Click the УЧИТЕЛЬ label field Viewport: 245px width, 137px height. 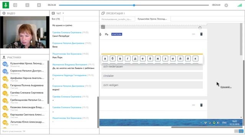(x=117, y=34)
